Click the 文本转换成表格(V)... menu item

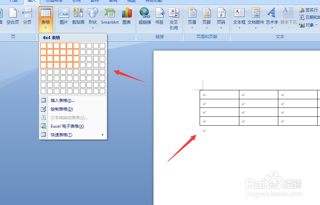point(73,118)
